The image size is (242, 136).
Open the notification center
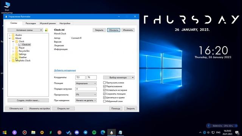click(x=237, y=133)
